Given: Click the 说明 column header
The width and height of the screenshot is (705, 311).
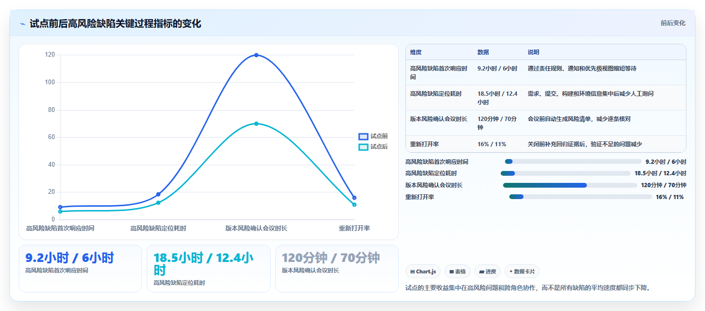Looking at the screenshot, I should pyautogui.click(x=534, y=52).
